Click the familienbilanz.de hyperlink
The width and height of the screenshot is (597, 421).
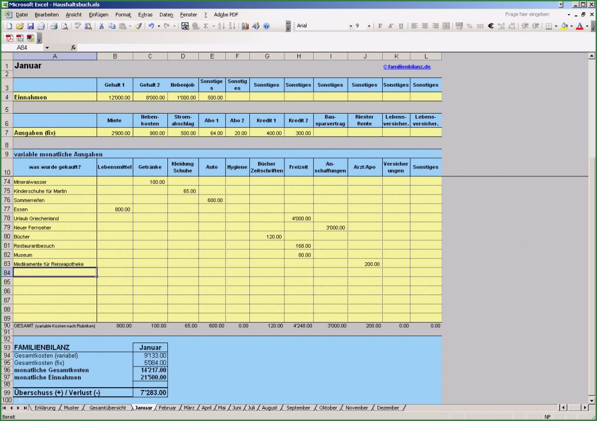[408, 66]
